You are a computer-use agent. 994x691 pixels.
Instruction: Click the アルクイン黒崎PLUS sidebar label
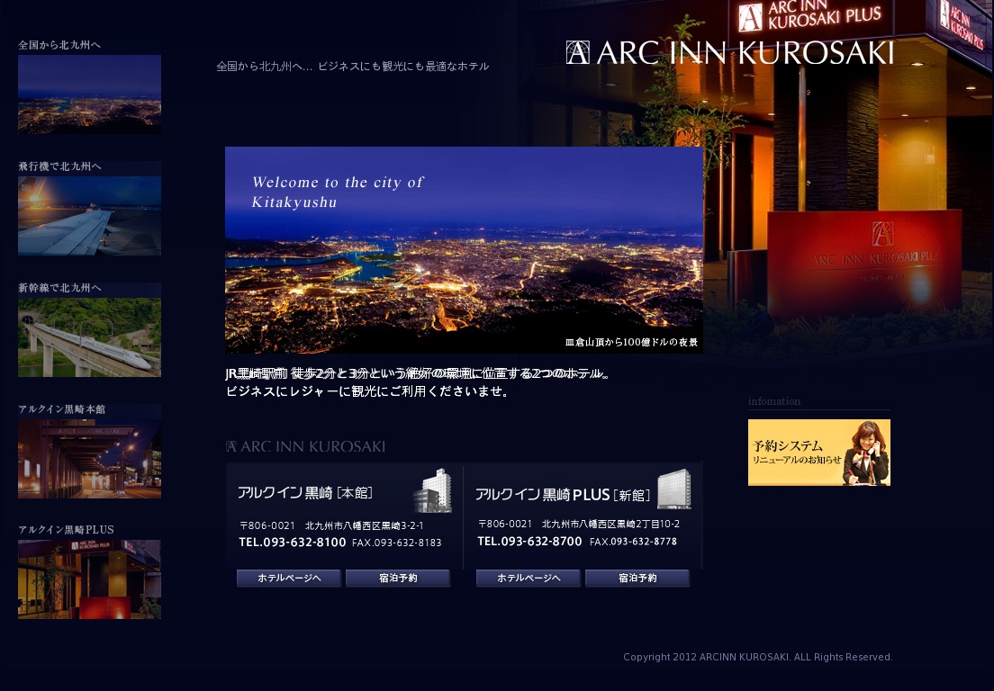(66, 529)
